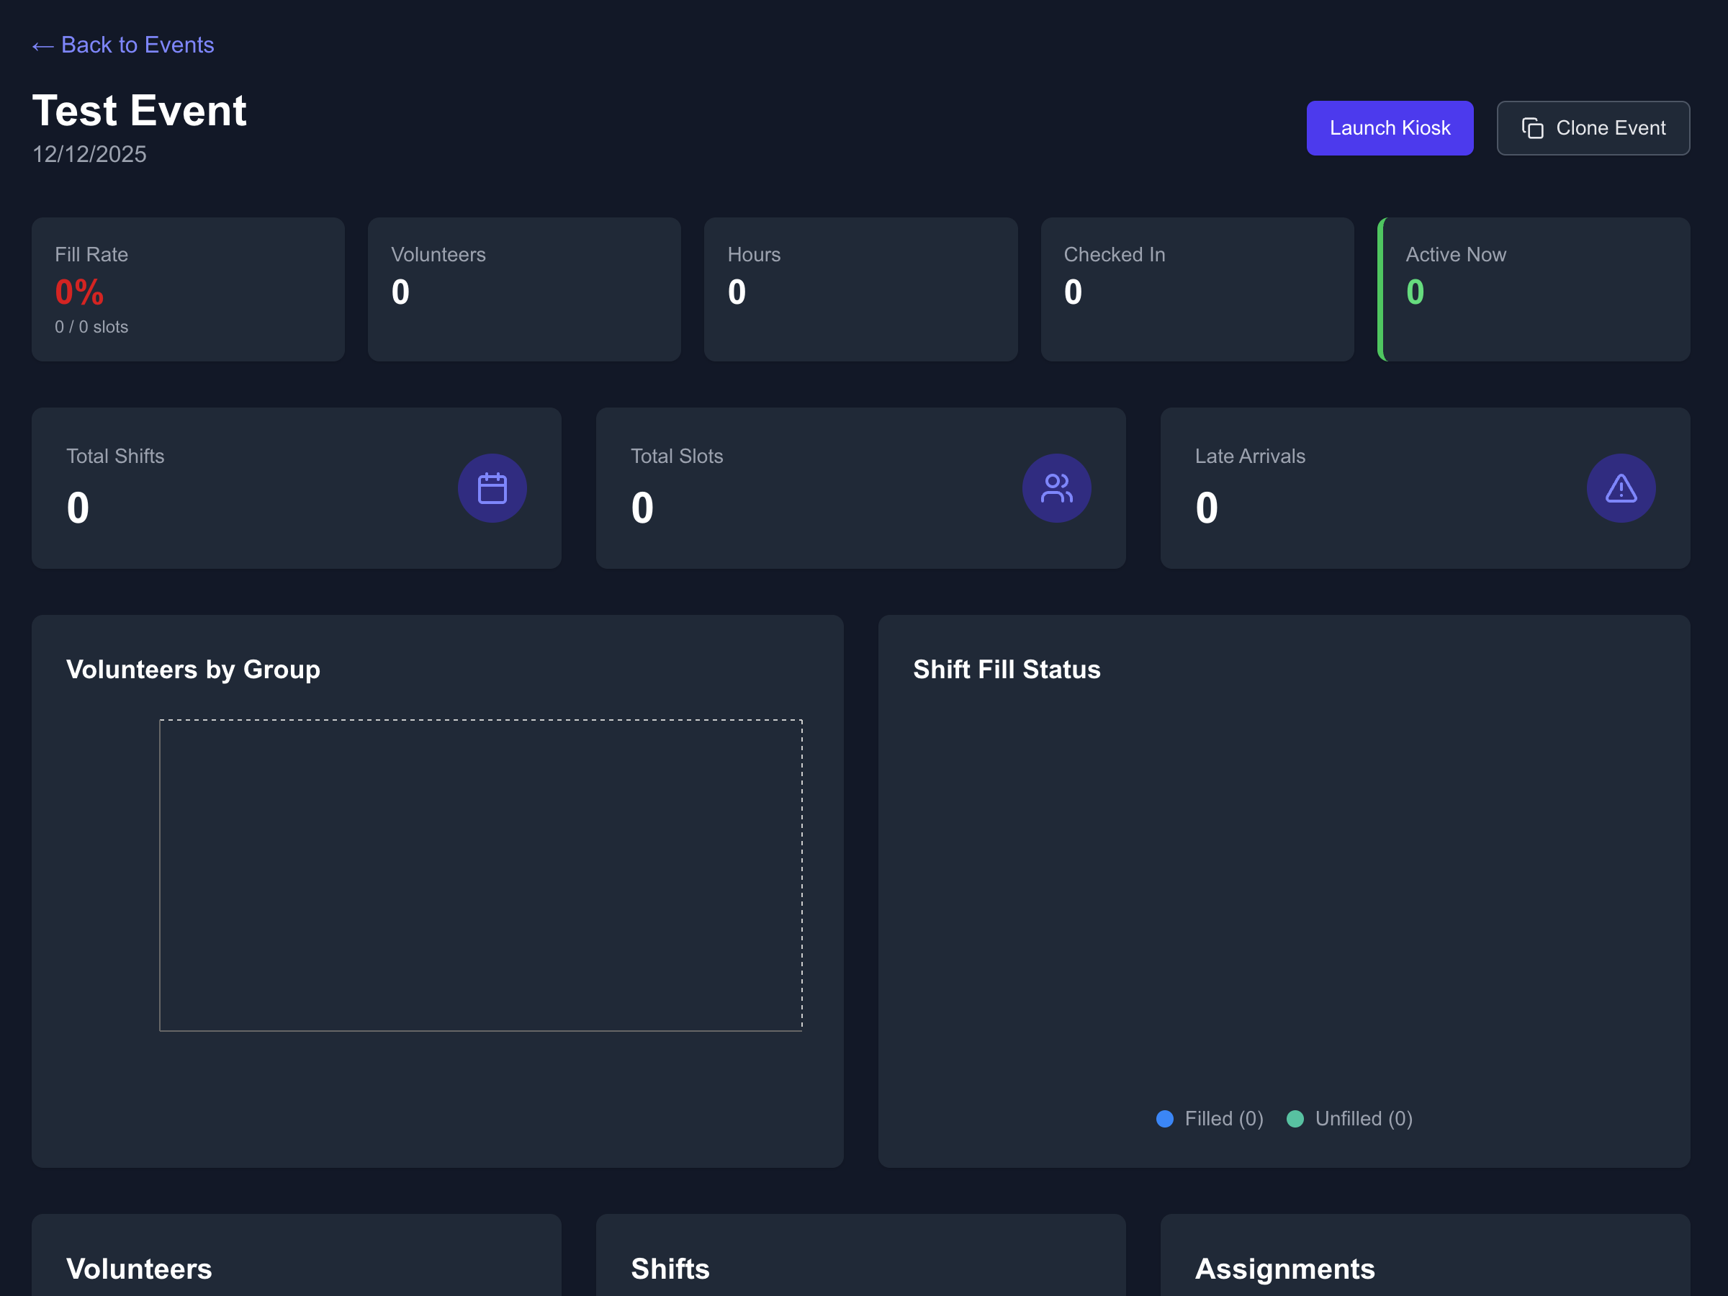Select the Hours stat card
Image resolution: width=1728 pixels, height=1296 pixels.
[x=860, y=289]
